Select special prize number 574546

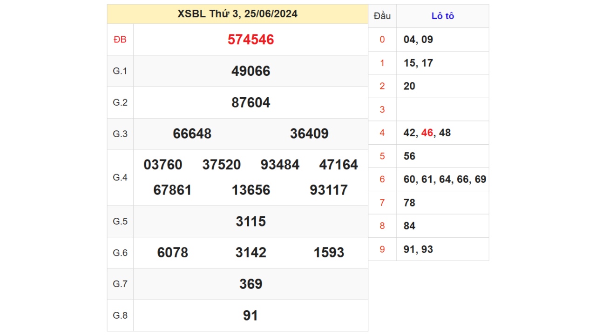(x=251, y=40)
